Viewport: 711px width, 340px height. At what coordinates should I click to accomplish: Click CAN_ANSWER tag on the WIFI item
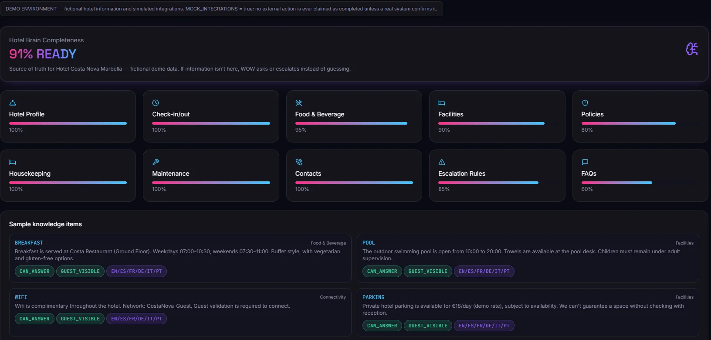(x=34, y=319)
